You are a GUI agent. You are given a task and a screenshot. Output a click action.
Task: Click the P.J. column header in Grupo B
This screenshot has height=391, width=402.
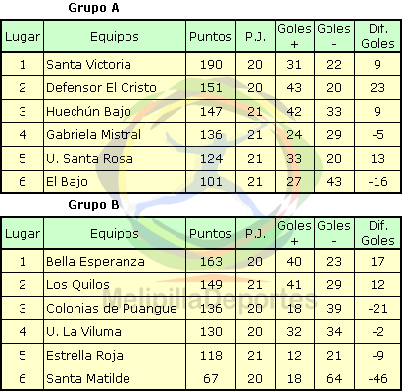(255, 233)
